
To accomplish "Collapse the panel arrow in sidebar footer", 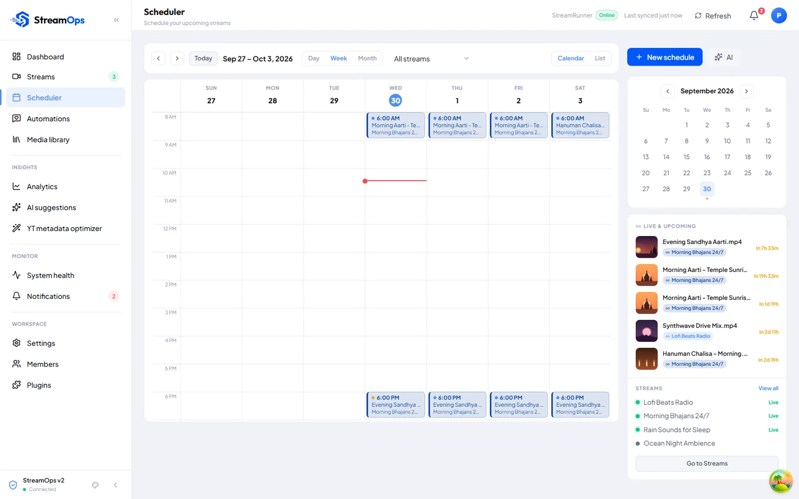I will pos(115,485).
